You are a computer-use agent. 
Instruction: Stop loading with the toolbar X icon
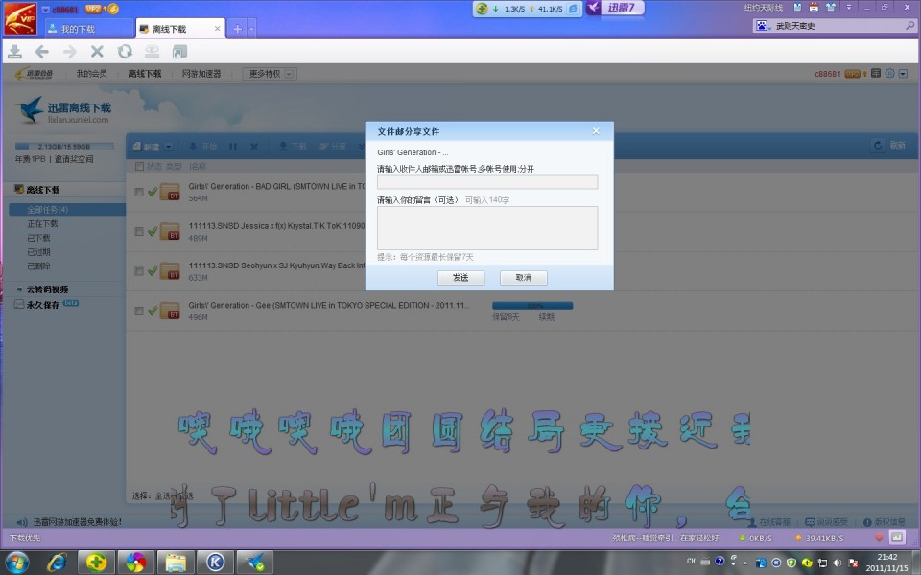pos(97,52)
